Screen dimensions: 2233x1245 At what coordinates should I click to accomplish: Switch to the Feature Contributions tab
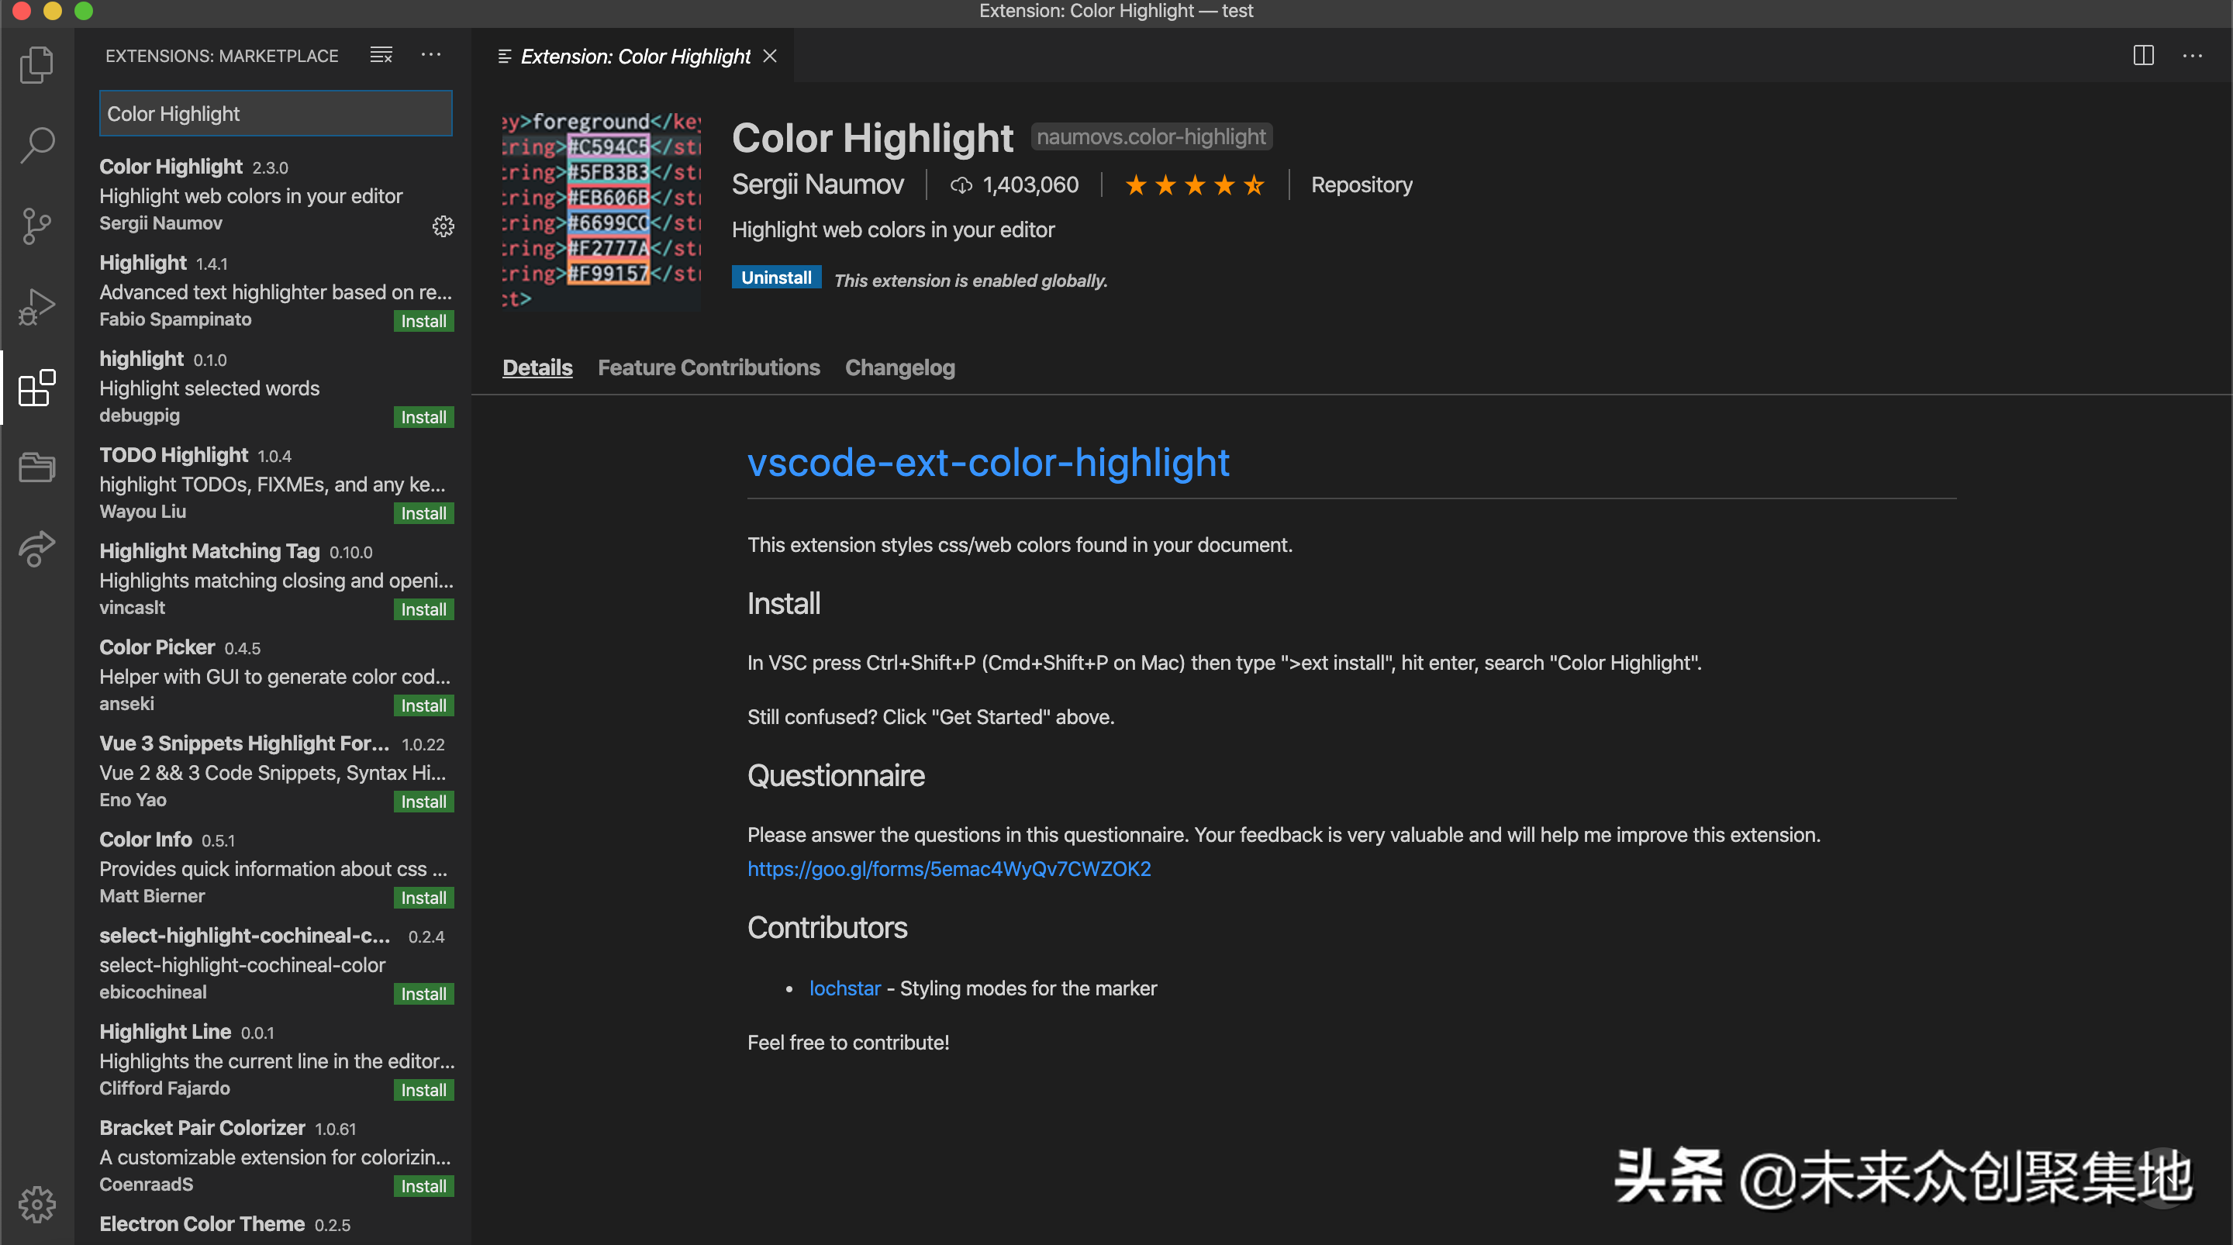(708, 367)
